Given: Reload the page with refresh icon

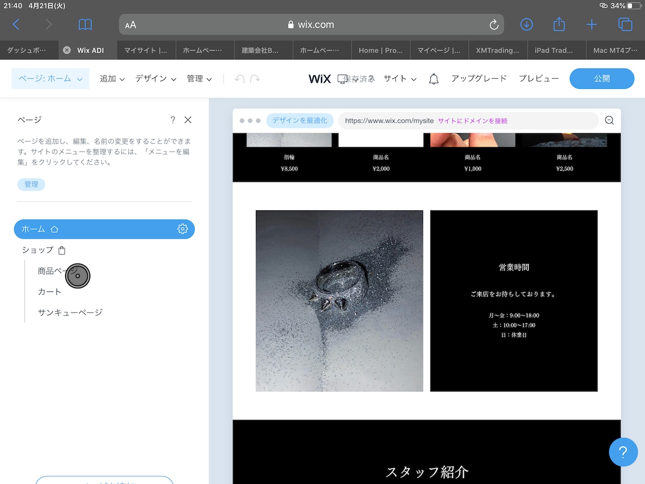Looking at the screenshot, I should click(x=494, y=24).
